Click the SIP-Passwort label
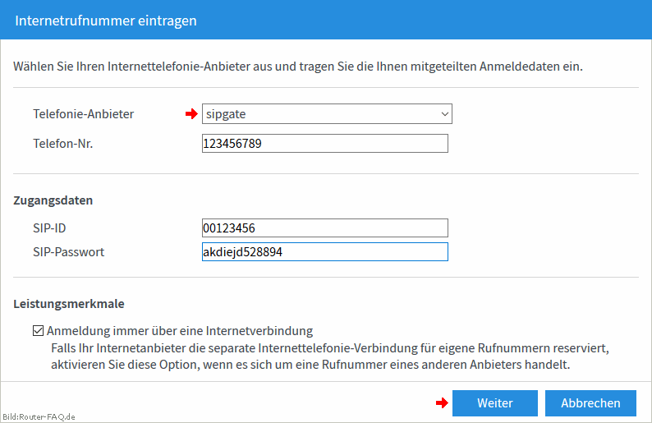Image resolution: width=652 pixels, height=423 pixels. (69, 252)
